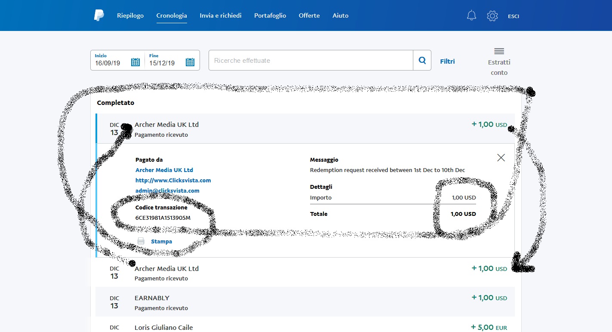Screen dimensions: 612x332
Task: Open the Inizio date calendar icon
Action: tap(135, 62)
